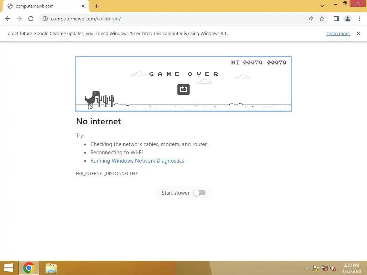Reload the current page
Screen dimensions: 367x275
pos(31,19)
